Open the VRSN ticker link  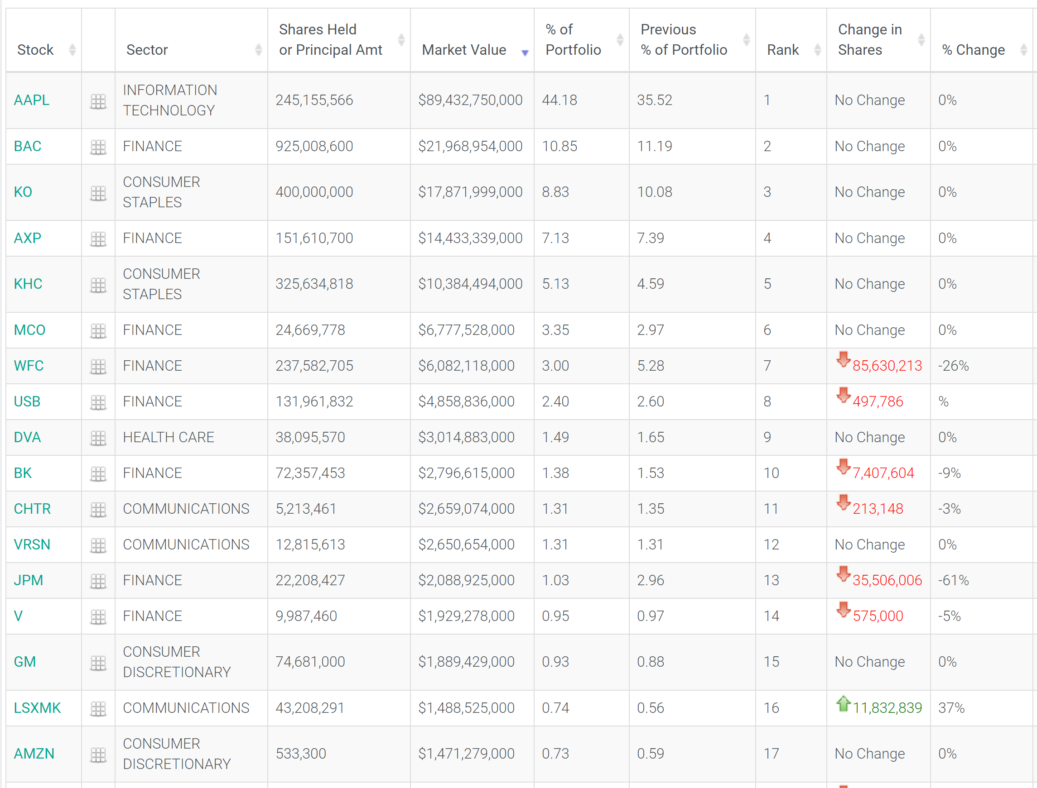32,544
